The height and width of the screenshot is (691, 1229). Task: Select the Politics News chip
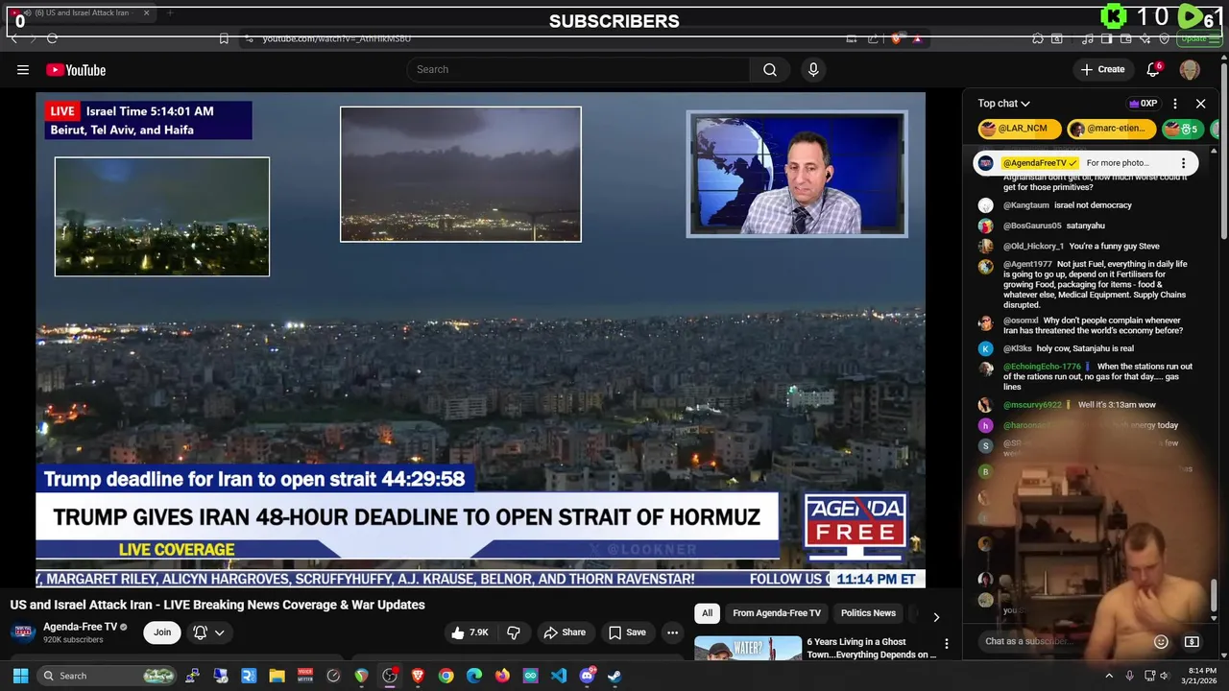click(x=868, y=613)
